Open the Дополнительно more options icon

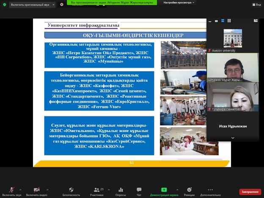210,190
